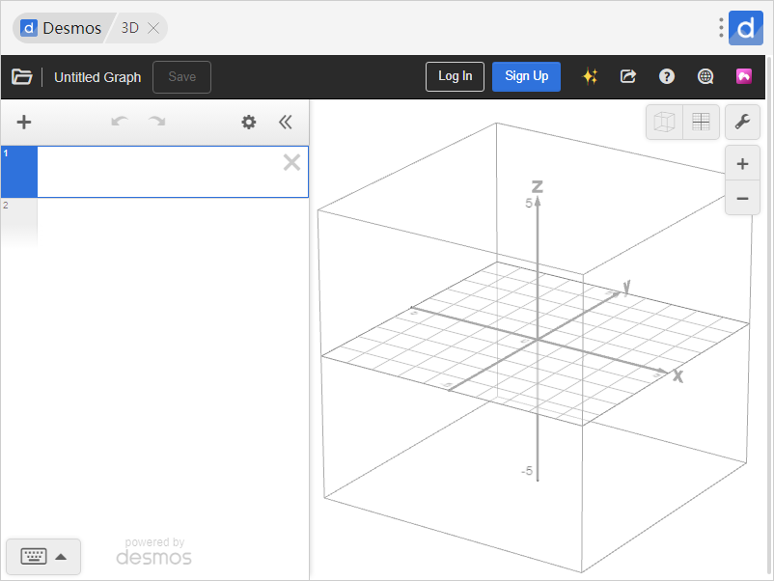Open the graph folder icon
The image size is (774, 581).
pyautogui.click(x=22, y=77)
